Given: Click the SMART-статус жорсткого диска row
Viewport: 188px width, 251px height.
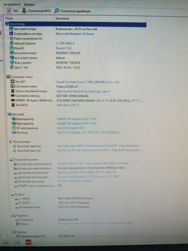Looking at the screenshot, I should coord(38,186).
